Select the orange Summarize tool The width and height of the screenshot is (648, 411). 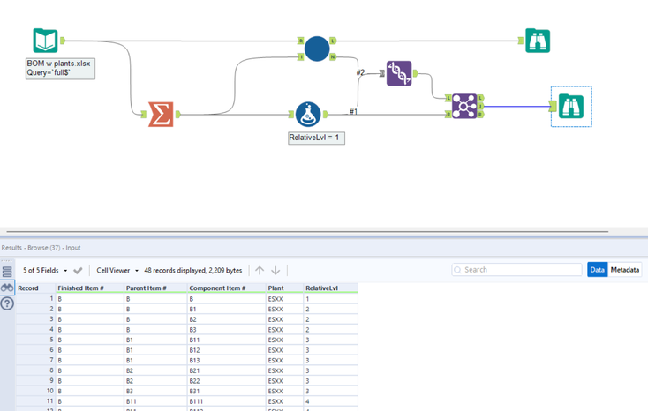click(x=161, y=115)
